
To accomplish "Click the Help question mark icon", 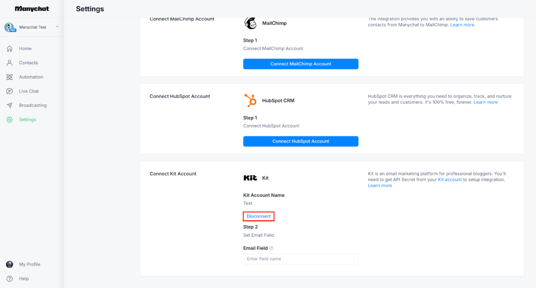I will click(10, 279).
